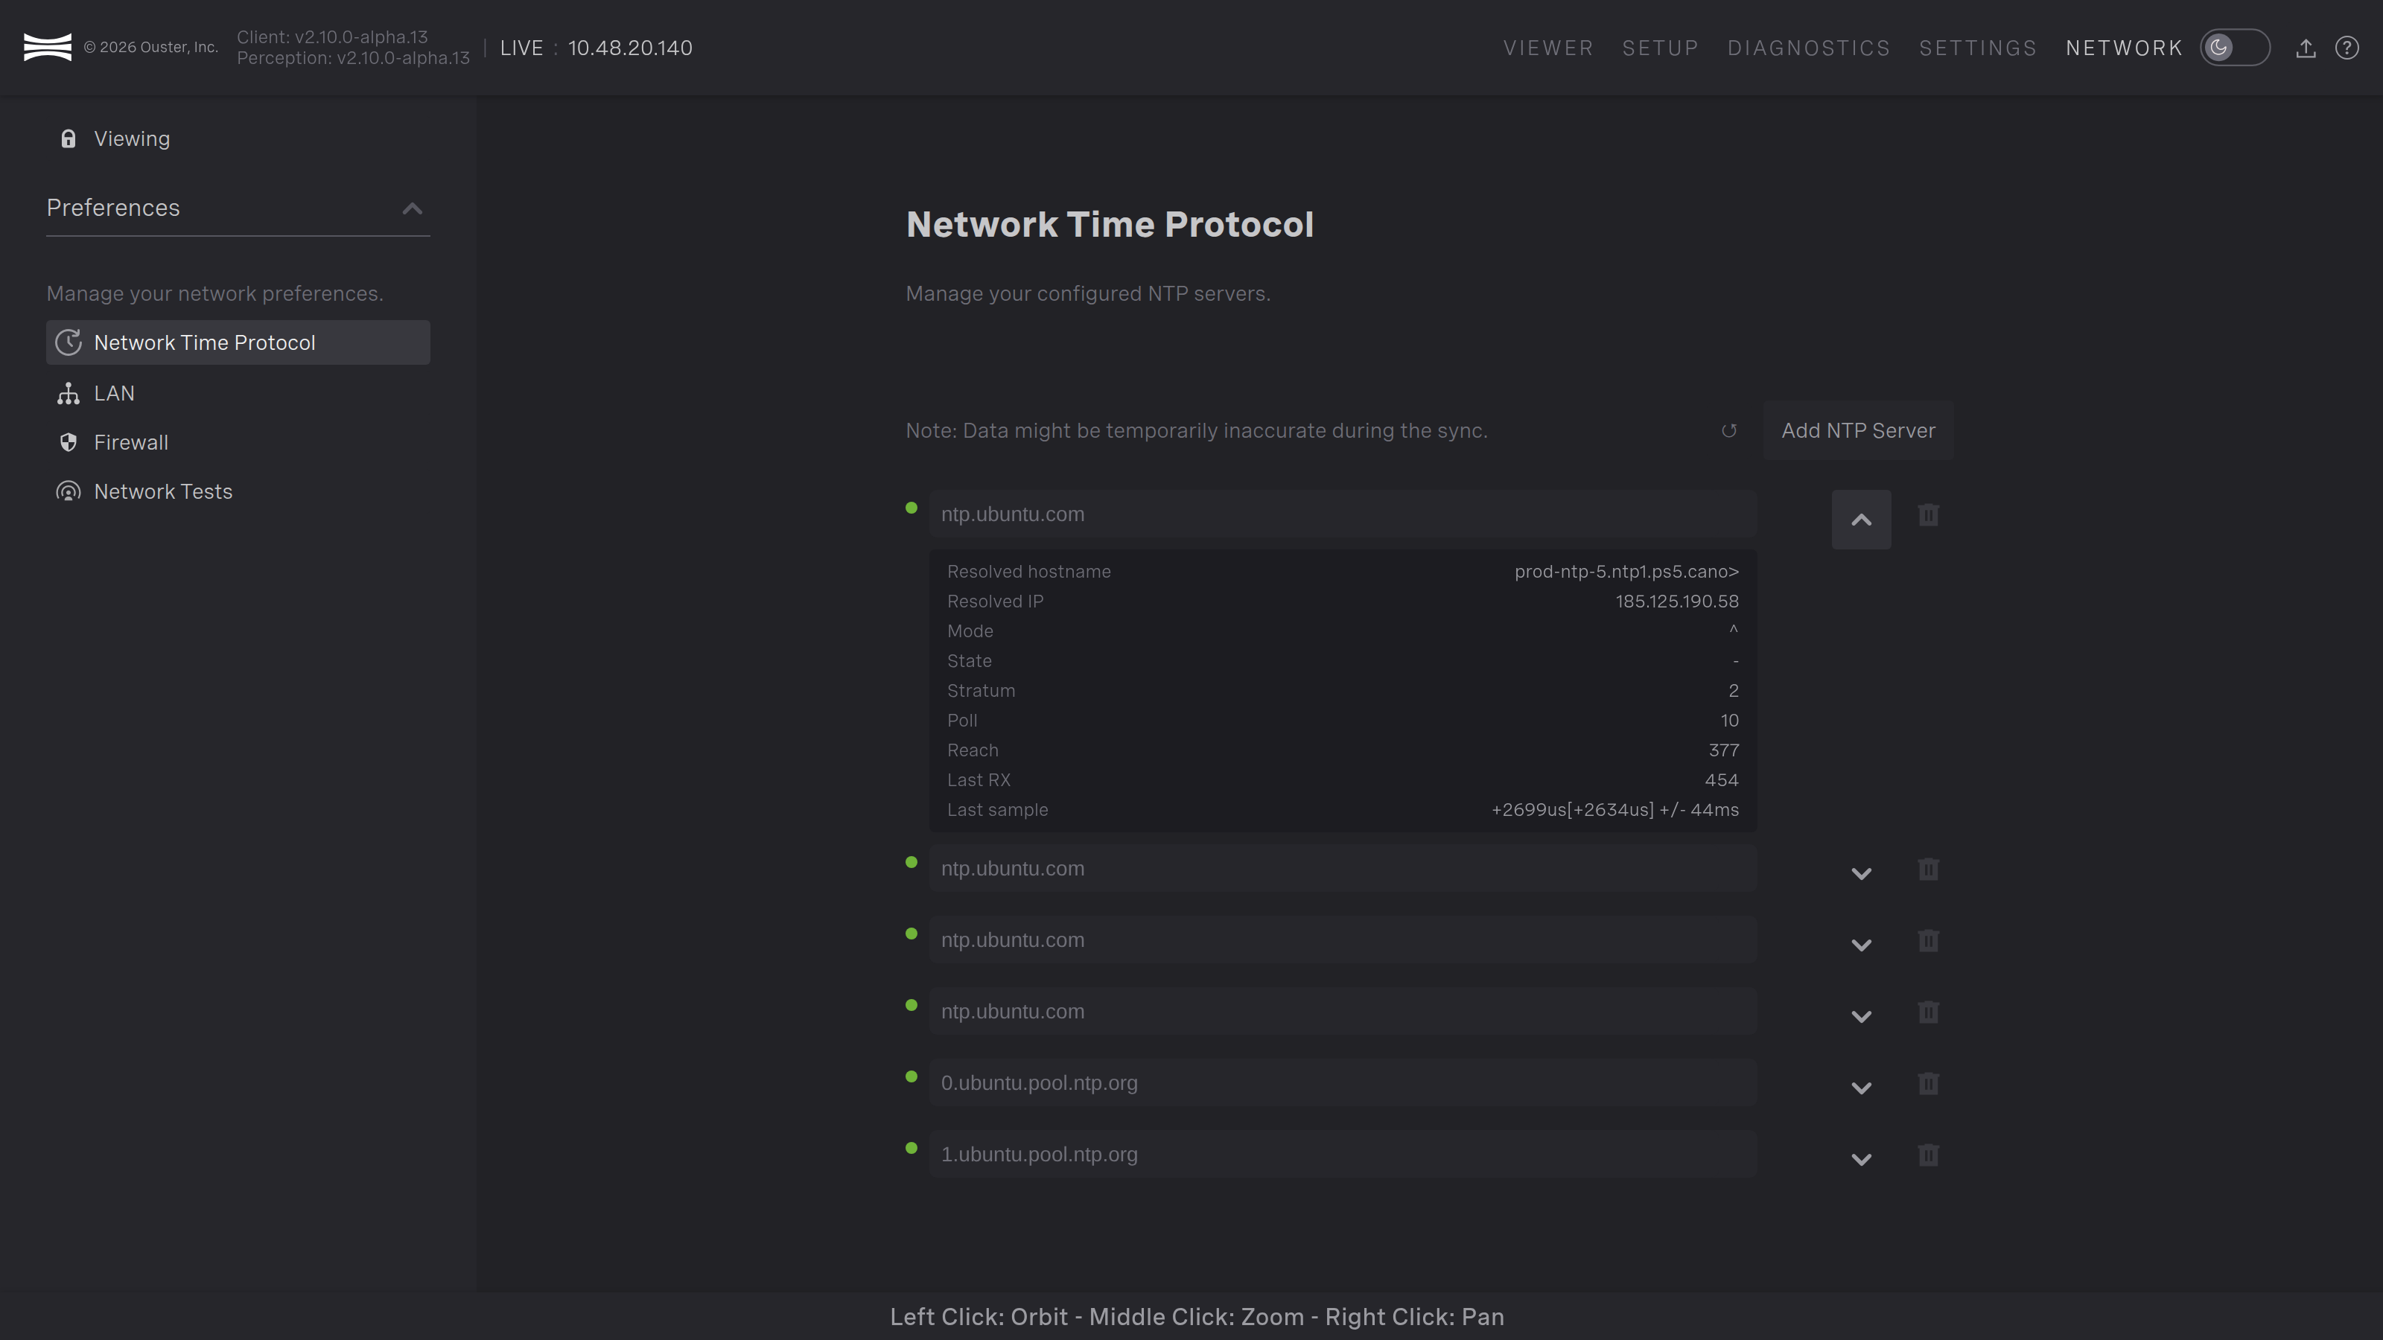2383x1340 pixels.
Task: Click the Network Time Protocol page heading
Action: 1109,225
